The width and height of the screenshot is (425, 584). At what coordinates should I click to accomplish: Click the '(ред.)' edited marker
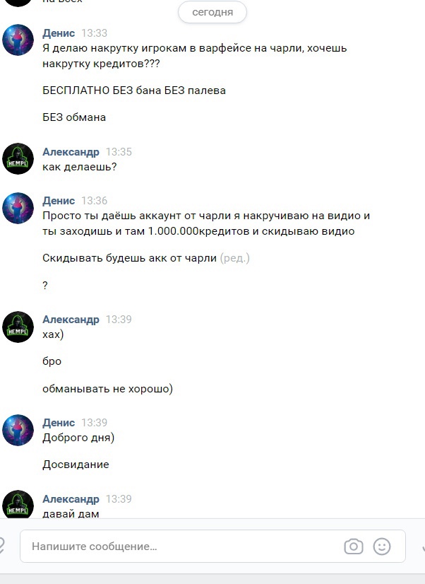(x=234, y=258)
